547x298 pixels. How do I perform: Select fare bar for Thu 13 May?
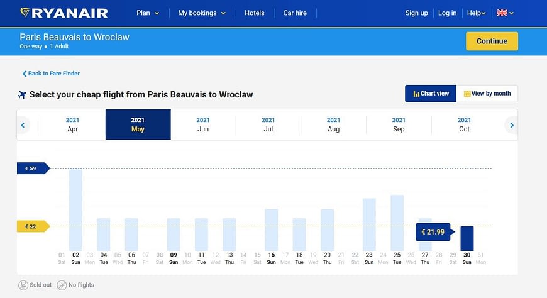(x=229, y=235)
